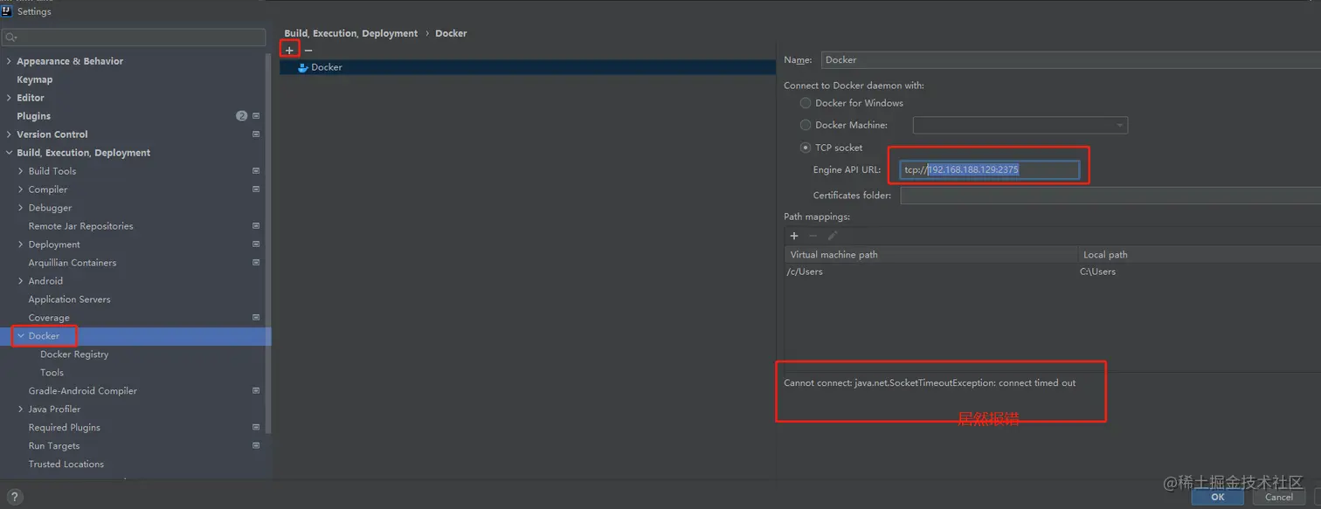Click the project-level icon beside Build Tools
Screen dimensions: 1321x509
256,171
